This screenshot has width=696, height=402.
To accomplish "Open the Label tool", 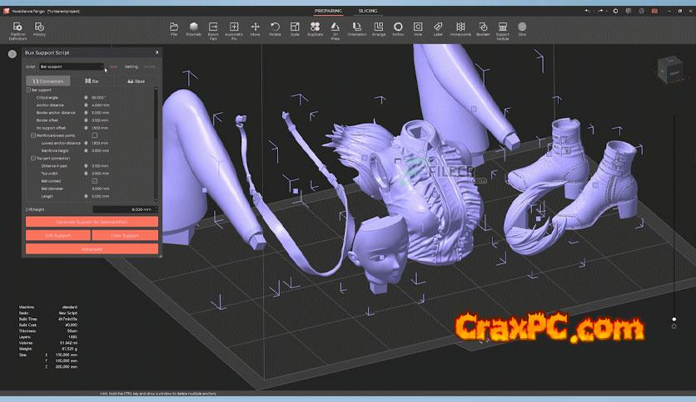I will 438,30.
